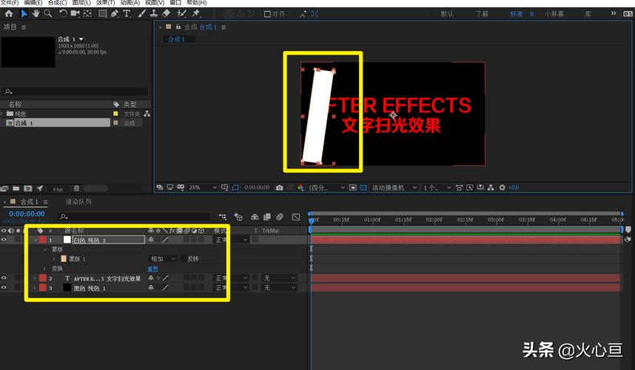635x370 pixels.
Task: Hide the 白色 纯色 2 layer
Action: [4, 240]
